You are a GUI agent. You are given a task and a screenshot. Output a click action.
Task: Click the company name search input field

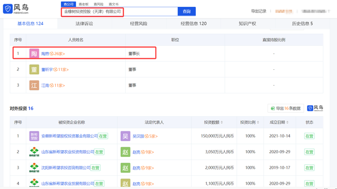pyautogui.click(x=120, y=12)
